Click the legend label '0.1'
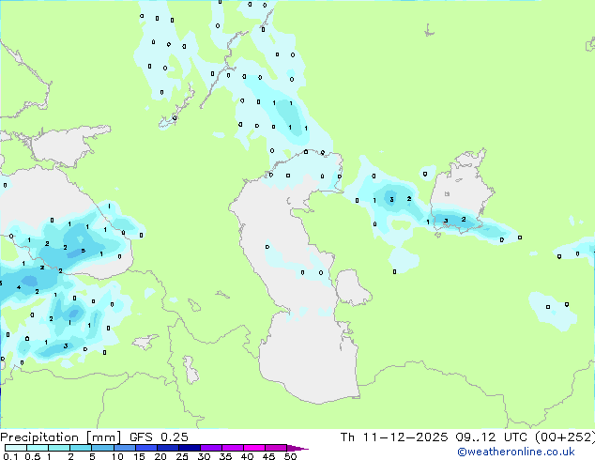The height and width of the screenshot is (460, 595). 10,456
